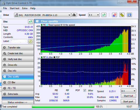The image size is (140, 110).
Task: Refresh disc info with green arrows icon
Action: point(31,22)
